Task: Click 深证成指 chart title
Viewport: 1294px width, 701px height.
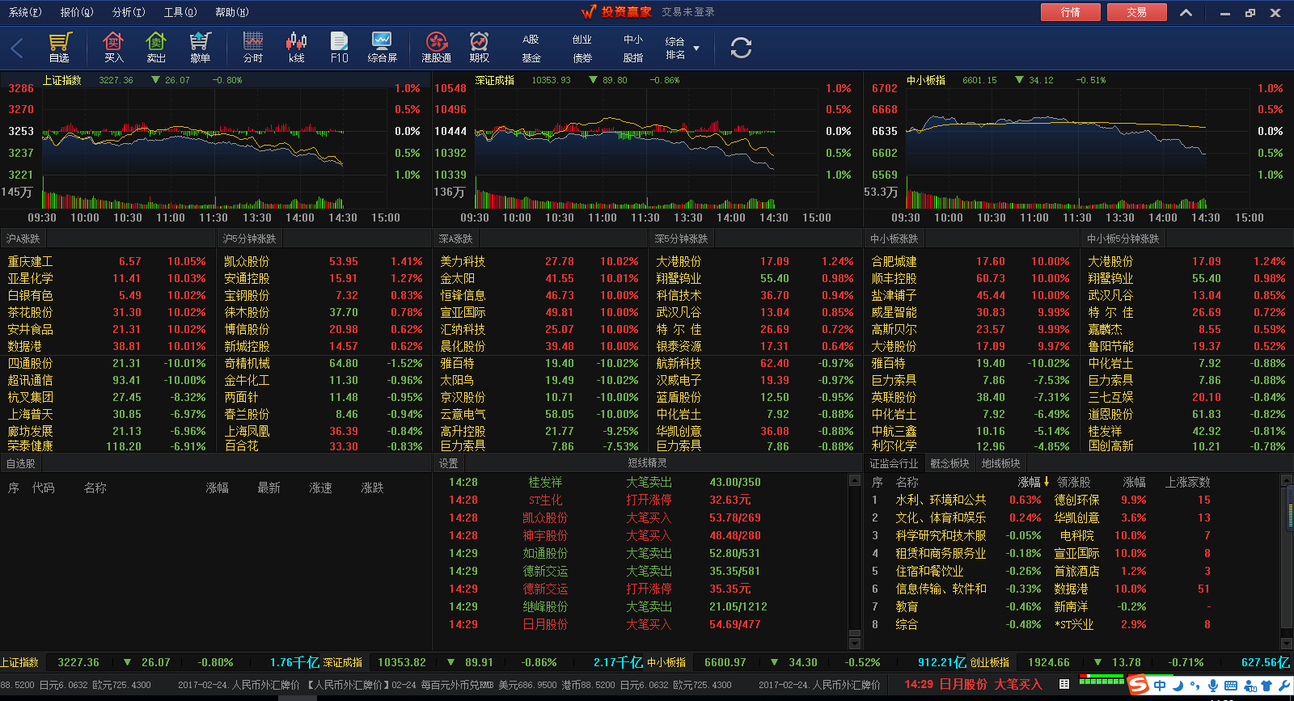Action: 494,80
